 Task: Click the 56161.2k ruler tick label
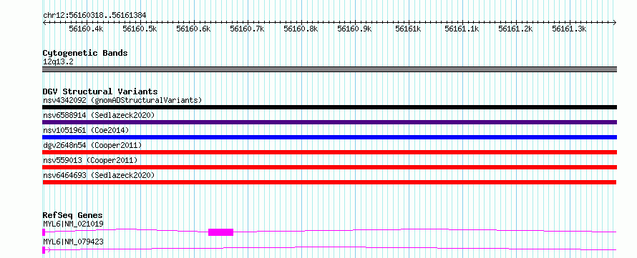(515, 29)
